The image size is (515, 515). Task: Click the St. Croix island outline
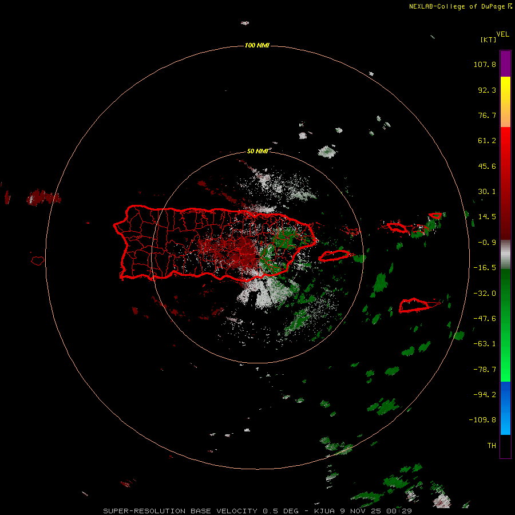414,306
